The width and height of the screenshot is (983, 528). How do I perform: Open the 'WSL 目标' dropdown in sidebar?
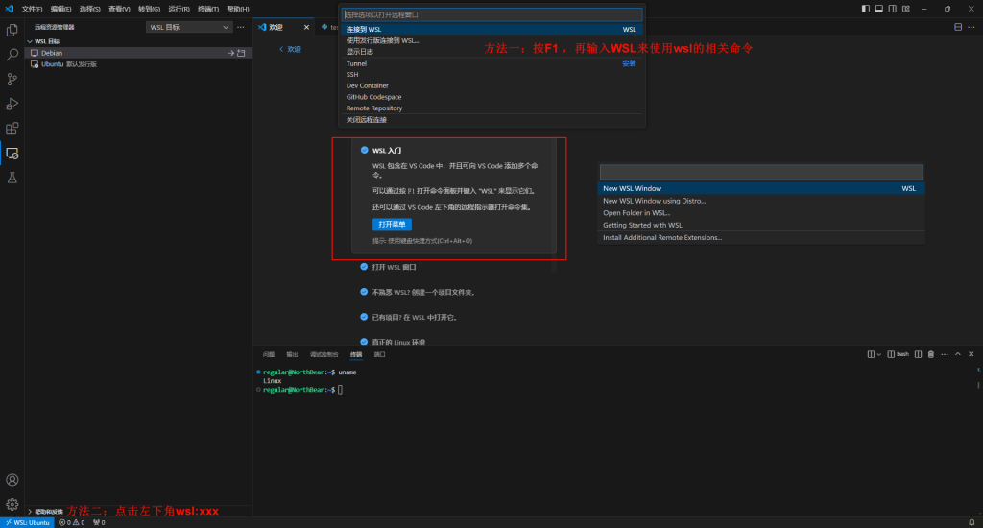pyautogui.click(x=189, y=27)
